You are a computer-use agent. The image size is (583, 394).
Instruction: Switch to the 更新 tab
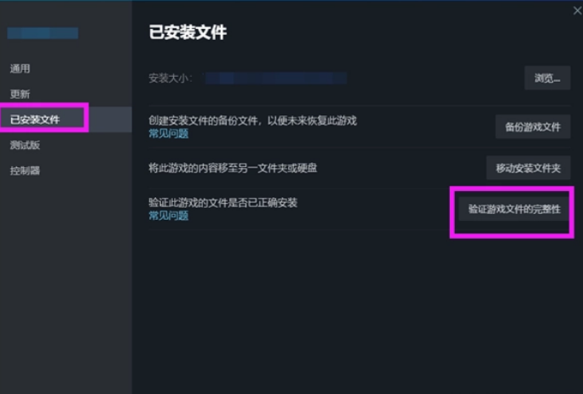click(20, 94)
